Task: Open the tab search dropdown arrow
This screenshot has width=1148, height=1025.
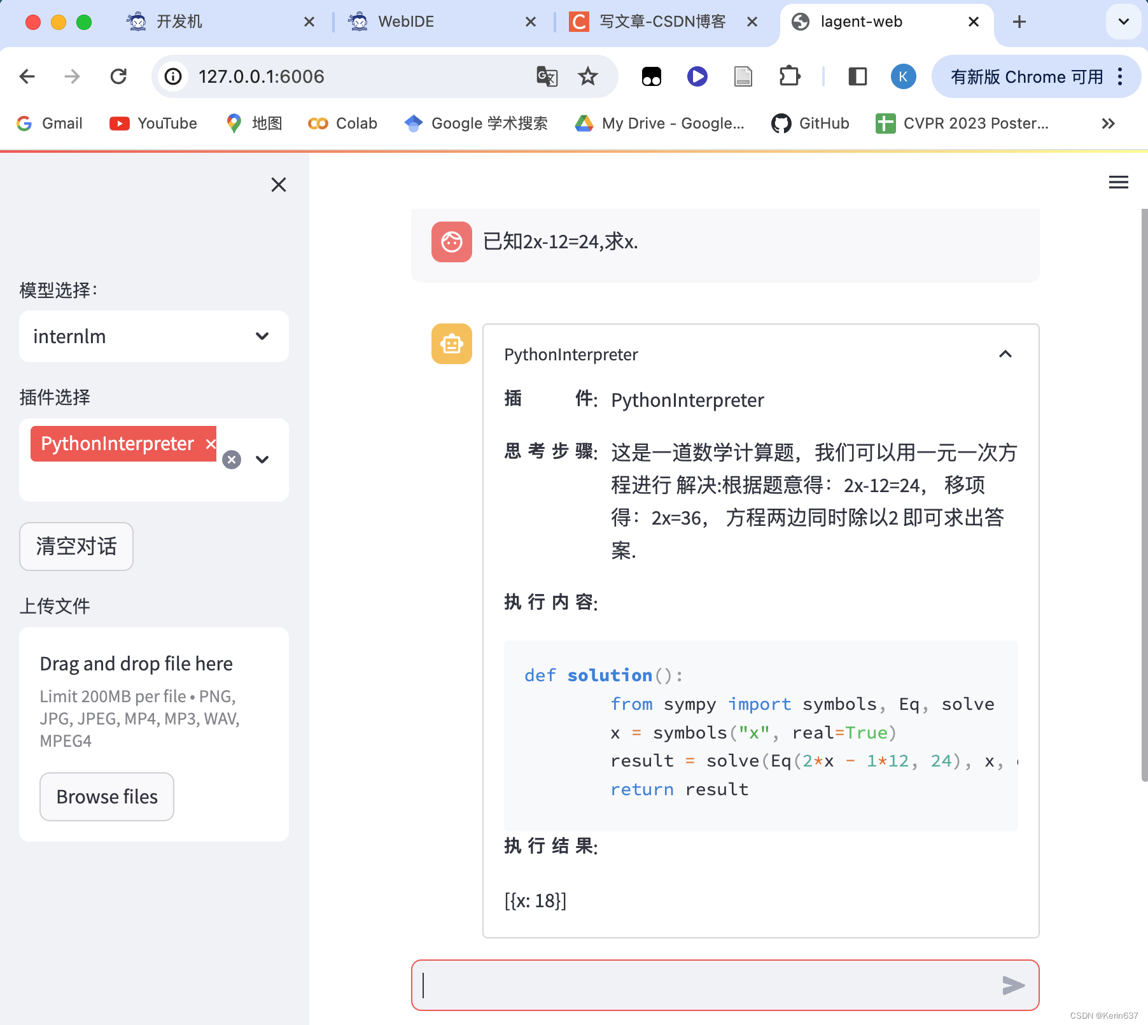Action: click(1124, 22)
